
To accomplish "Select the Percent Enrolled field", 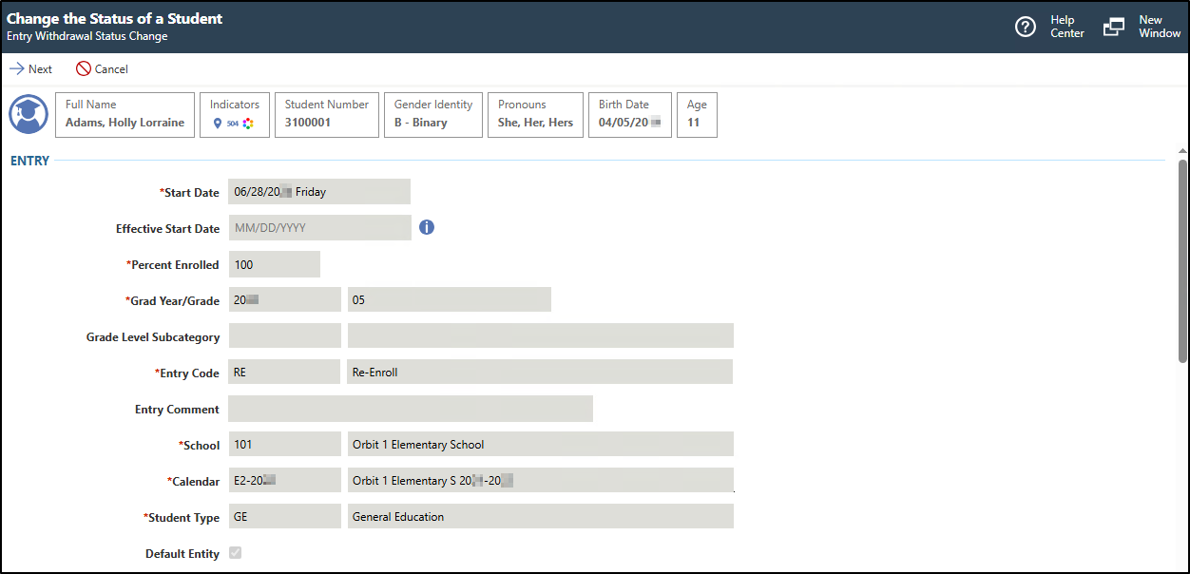I will [x=274, y=263].
